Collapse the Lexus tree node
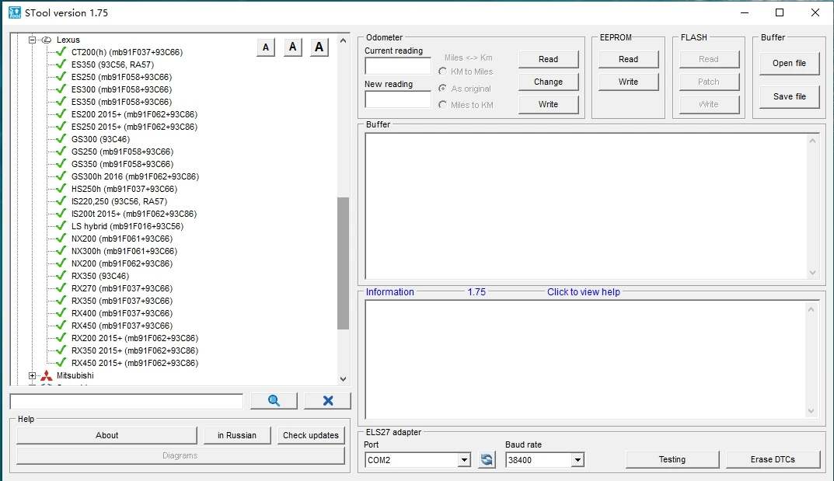This screenshot has height=481, width=834. tap(33, 40)
